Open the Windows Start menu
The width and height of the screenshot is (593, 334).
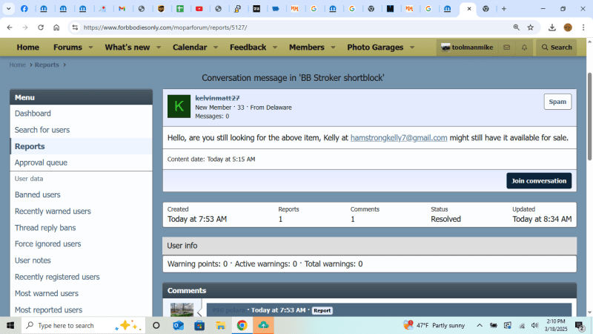click(x=10, y=325)
